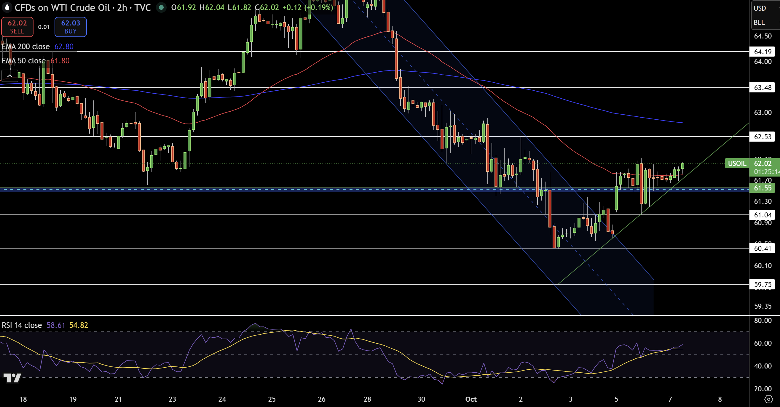Click the 28 date on time axis
The image size is (780, 407).
coord(367,399)
